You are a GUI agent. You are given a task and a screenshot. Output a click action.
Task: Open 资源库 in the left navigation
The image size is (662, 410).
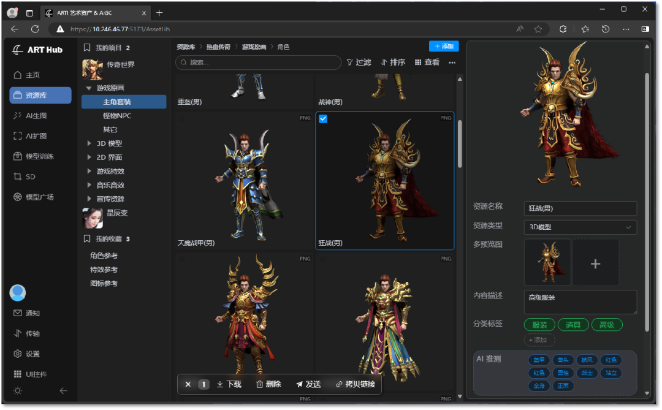point(40,96)
